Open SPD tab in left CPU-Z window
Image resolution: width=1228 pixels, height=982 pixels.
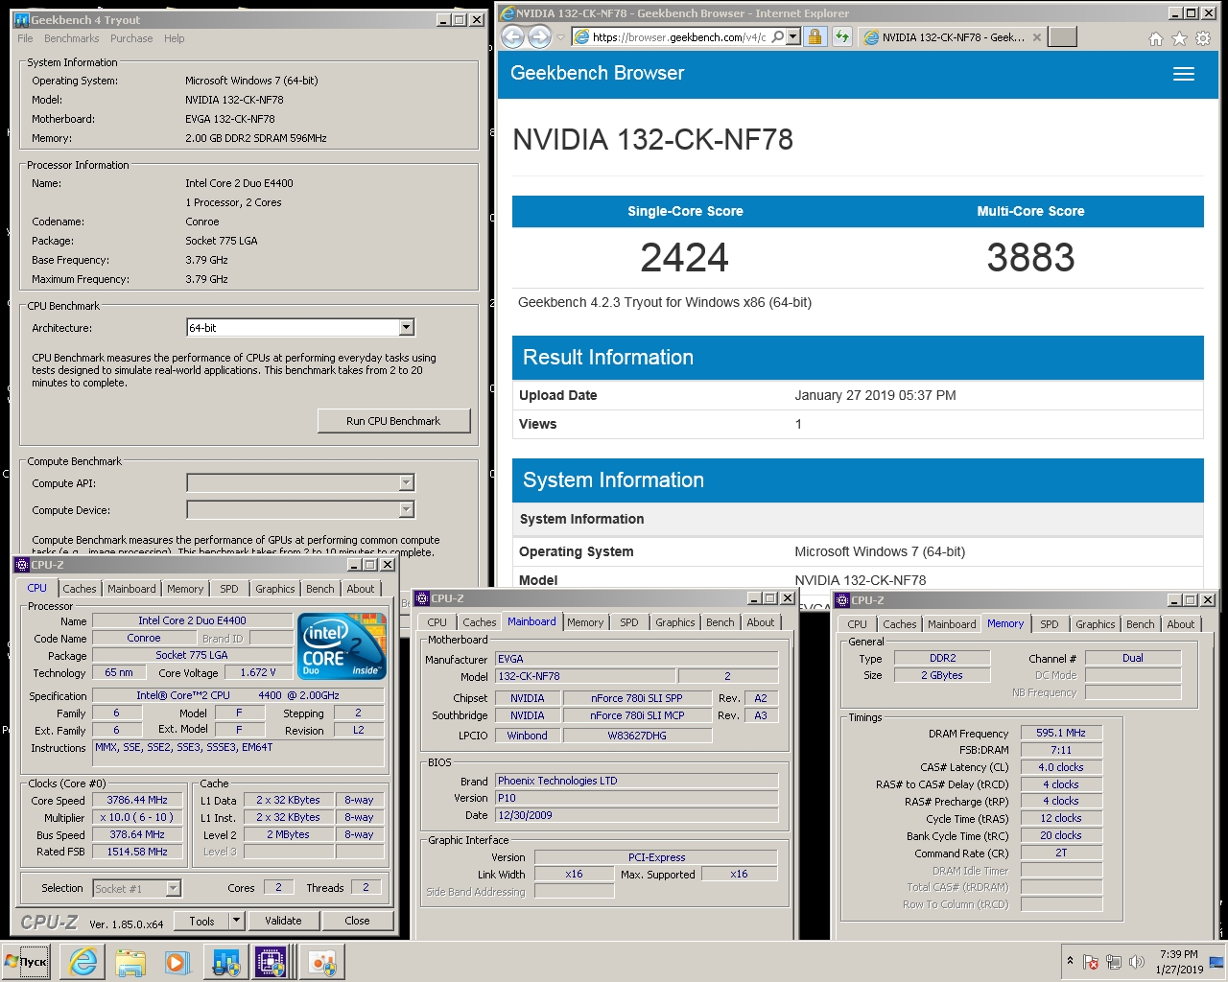pos(229,589)
